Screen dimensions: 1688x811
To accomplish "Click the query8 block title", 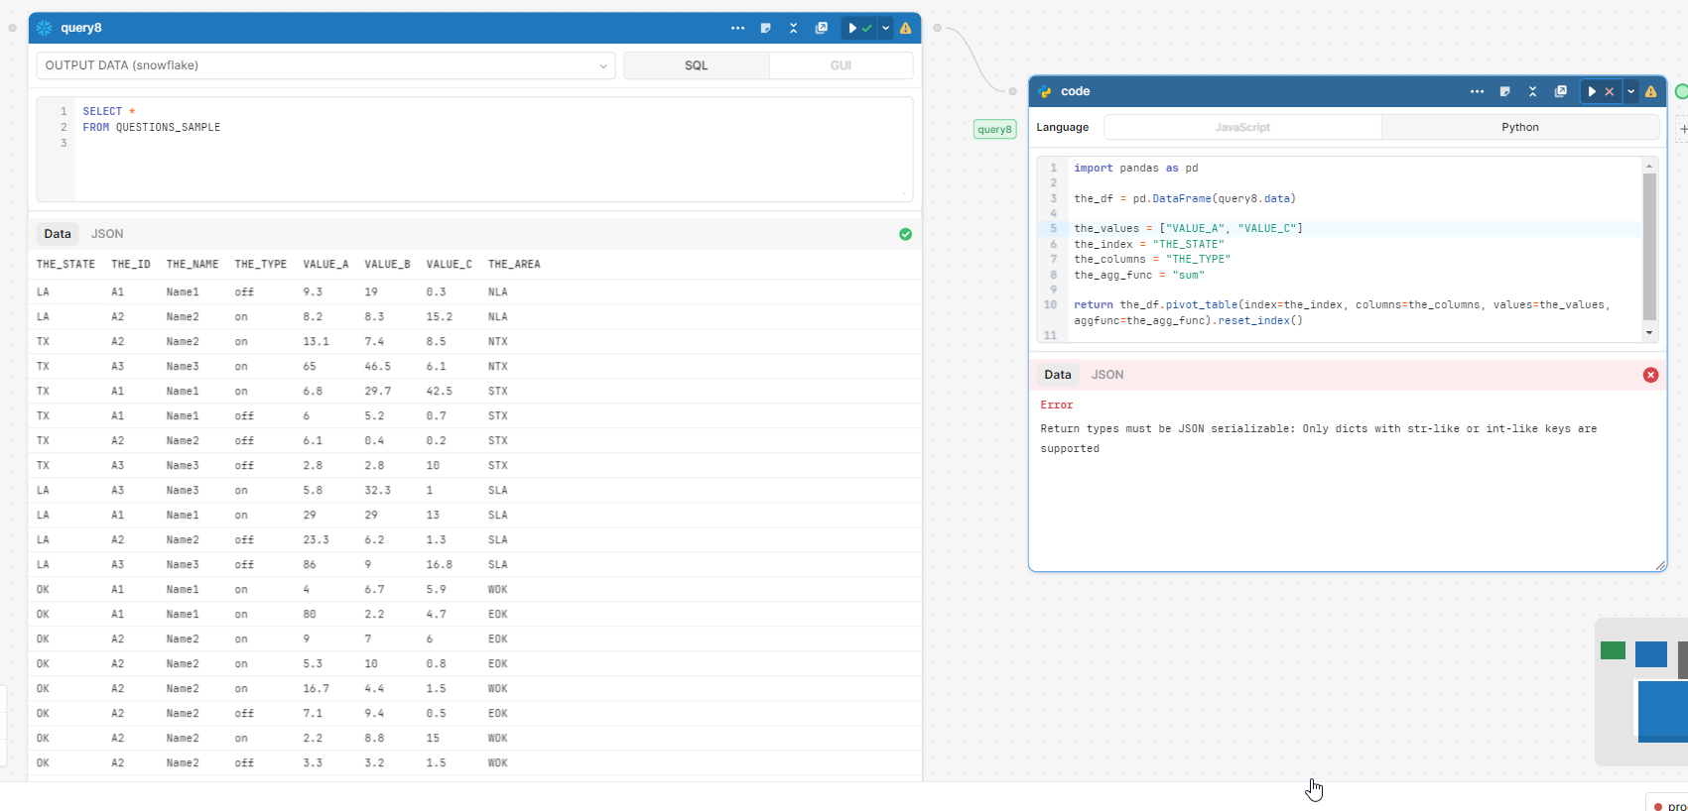I will point(81,28).
